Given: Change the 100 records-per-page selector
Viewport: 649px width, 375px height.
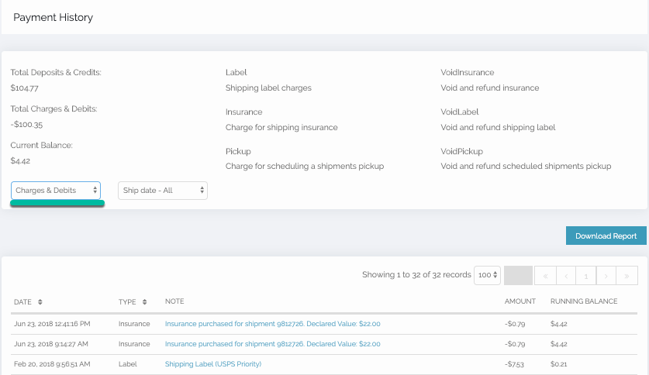Looking at the screenshot, I should [x=487, y=275].
